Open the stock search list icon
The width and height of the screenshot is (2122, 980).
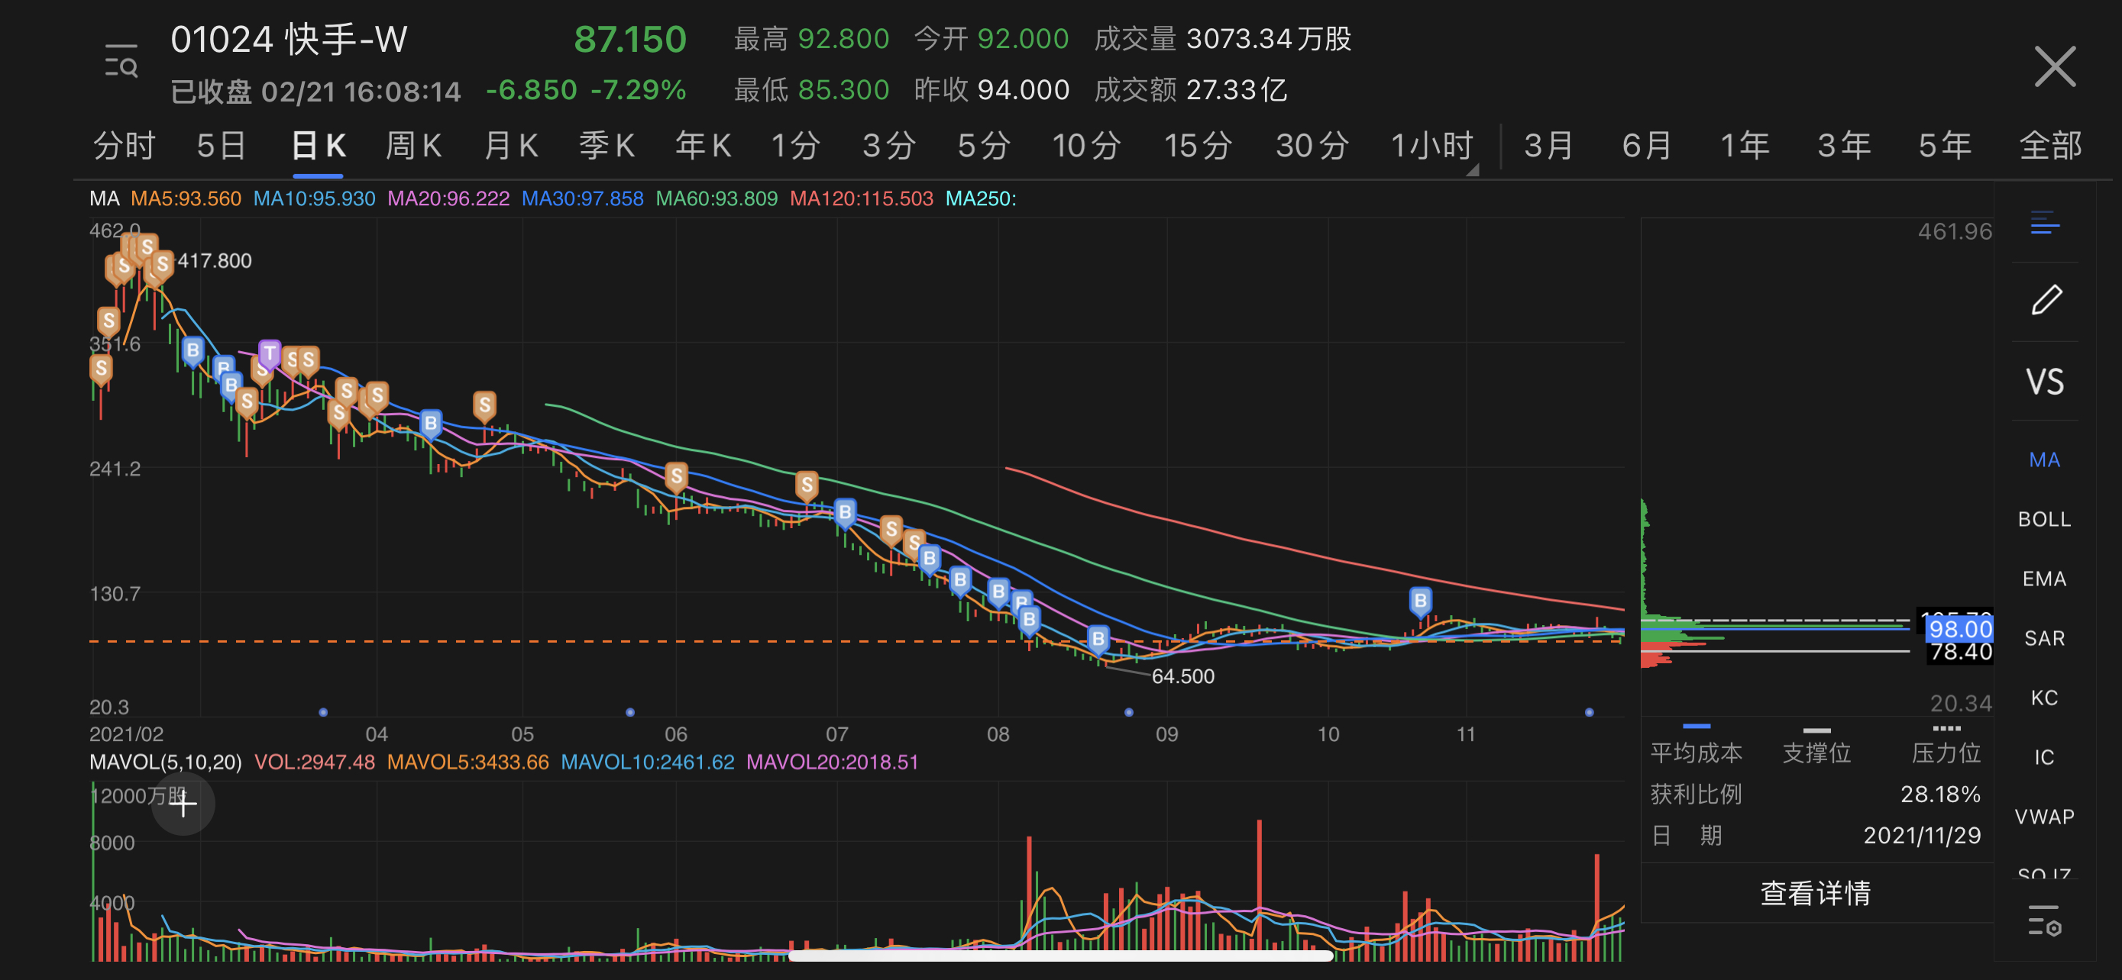(121, 62)
